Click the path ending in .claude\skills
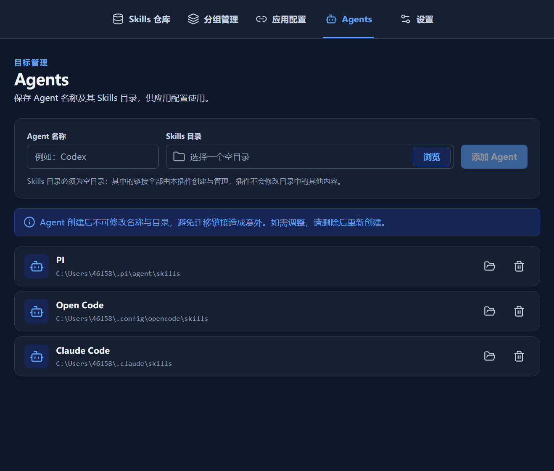554x471 pixels. (x=114, y=364)
